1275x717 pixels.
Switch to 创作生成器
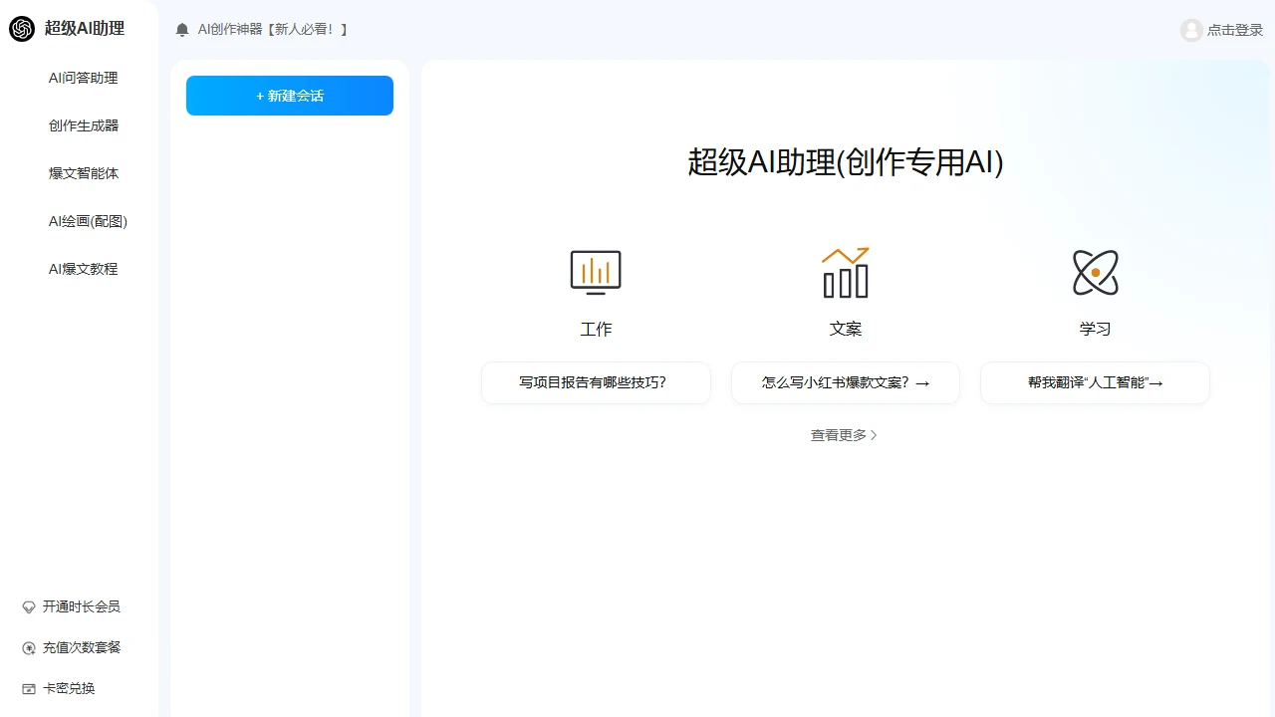[x=84, y=125]
